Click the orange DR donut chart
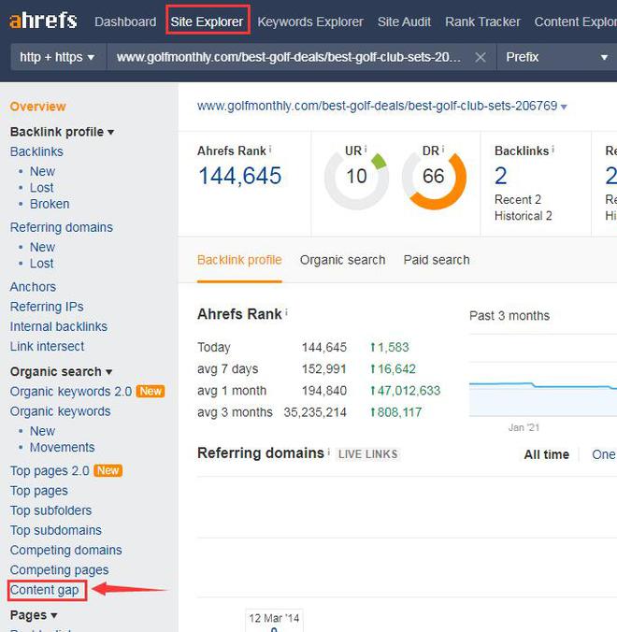Viewport: 617px width, 632px height. pyautogui.click(x=434, y=178)
